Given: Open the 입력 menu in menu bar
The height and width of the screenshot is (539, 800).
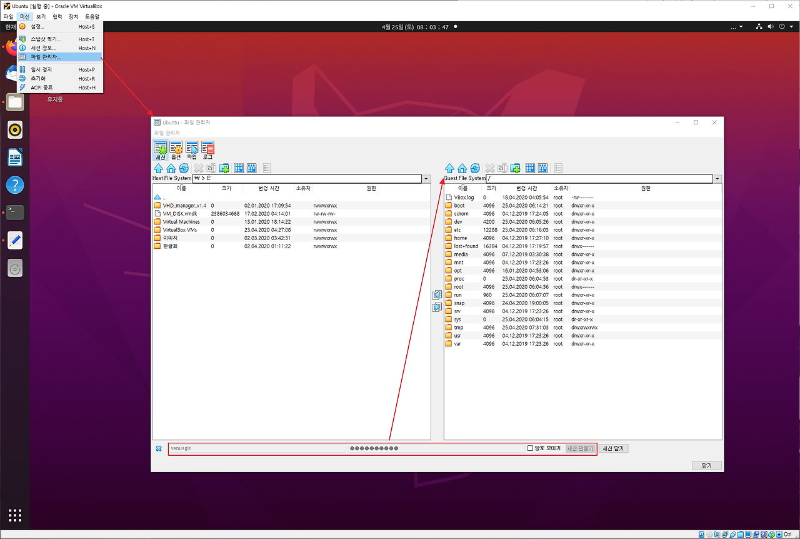Looking at the screenshot, I should click(57, 16).
